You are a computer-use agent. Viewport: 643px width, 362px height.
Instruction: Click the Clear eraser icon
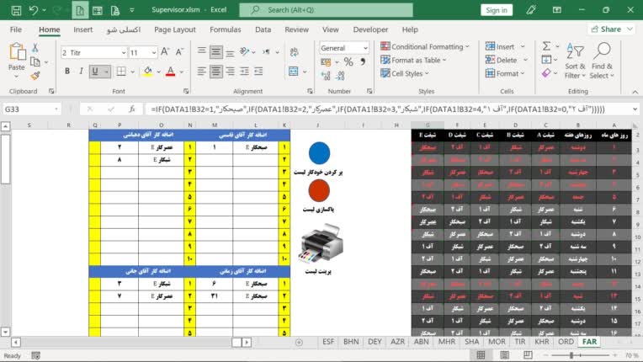546,73
